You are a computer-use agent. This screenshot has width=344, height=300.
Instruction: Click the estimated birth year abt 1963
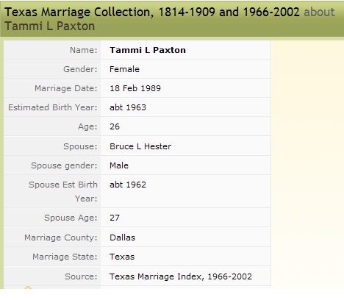128,107
